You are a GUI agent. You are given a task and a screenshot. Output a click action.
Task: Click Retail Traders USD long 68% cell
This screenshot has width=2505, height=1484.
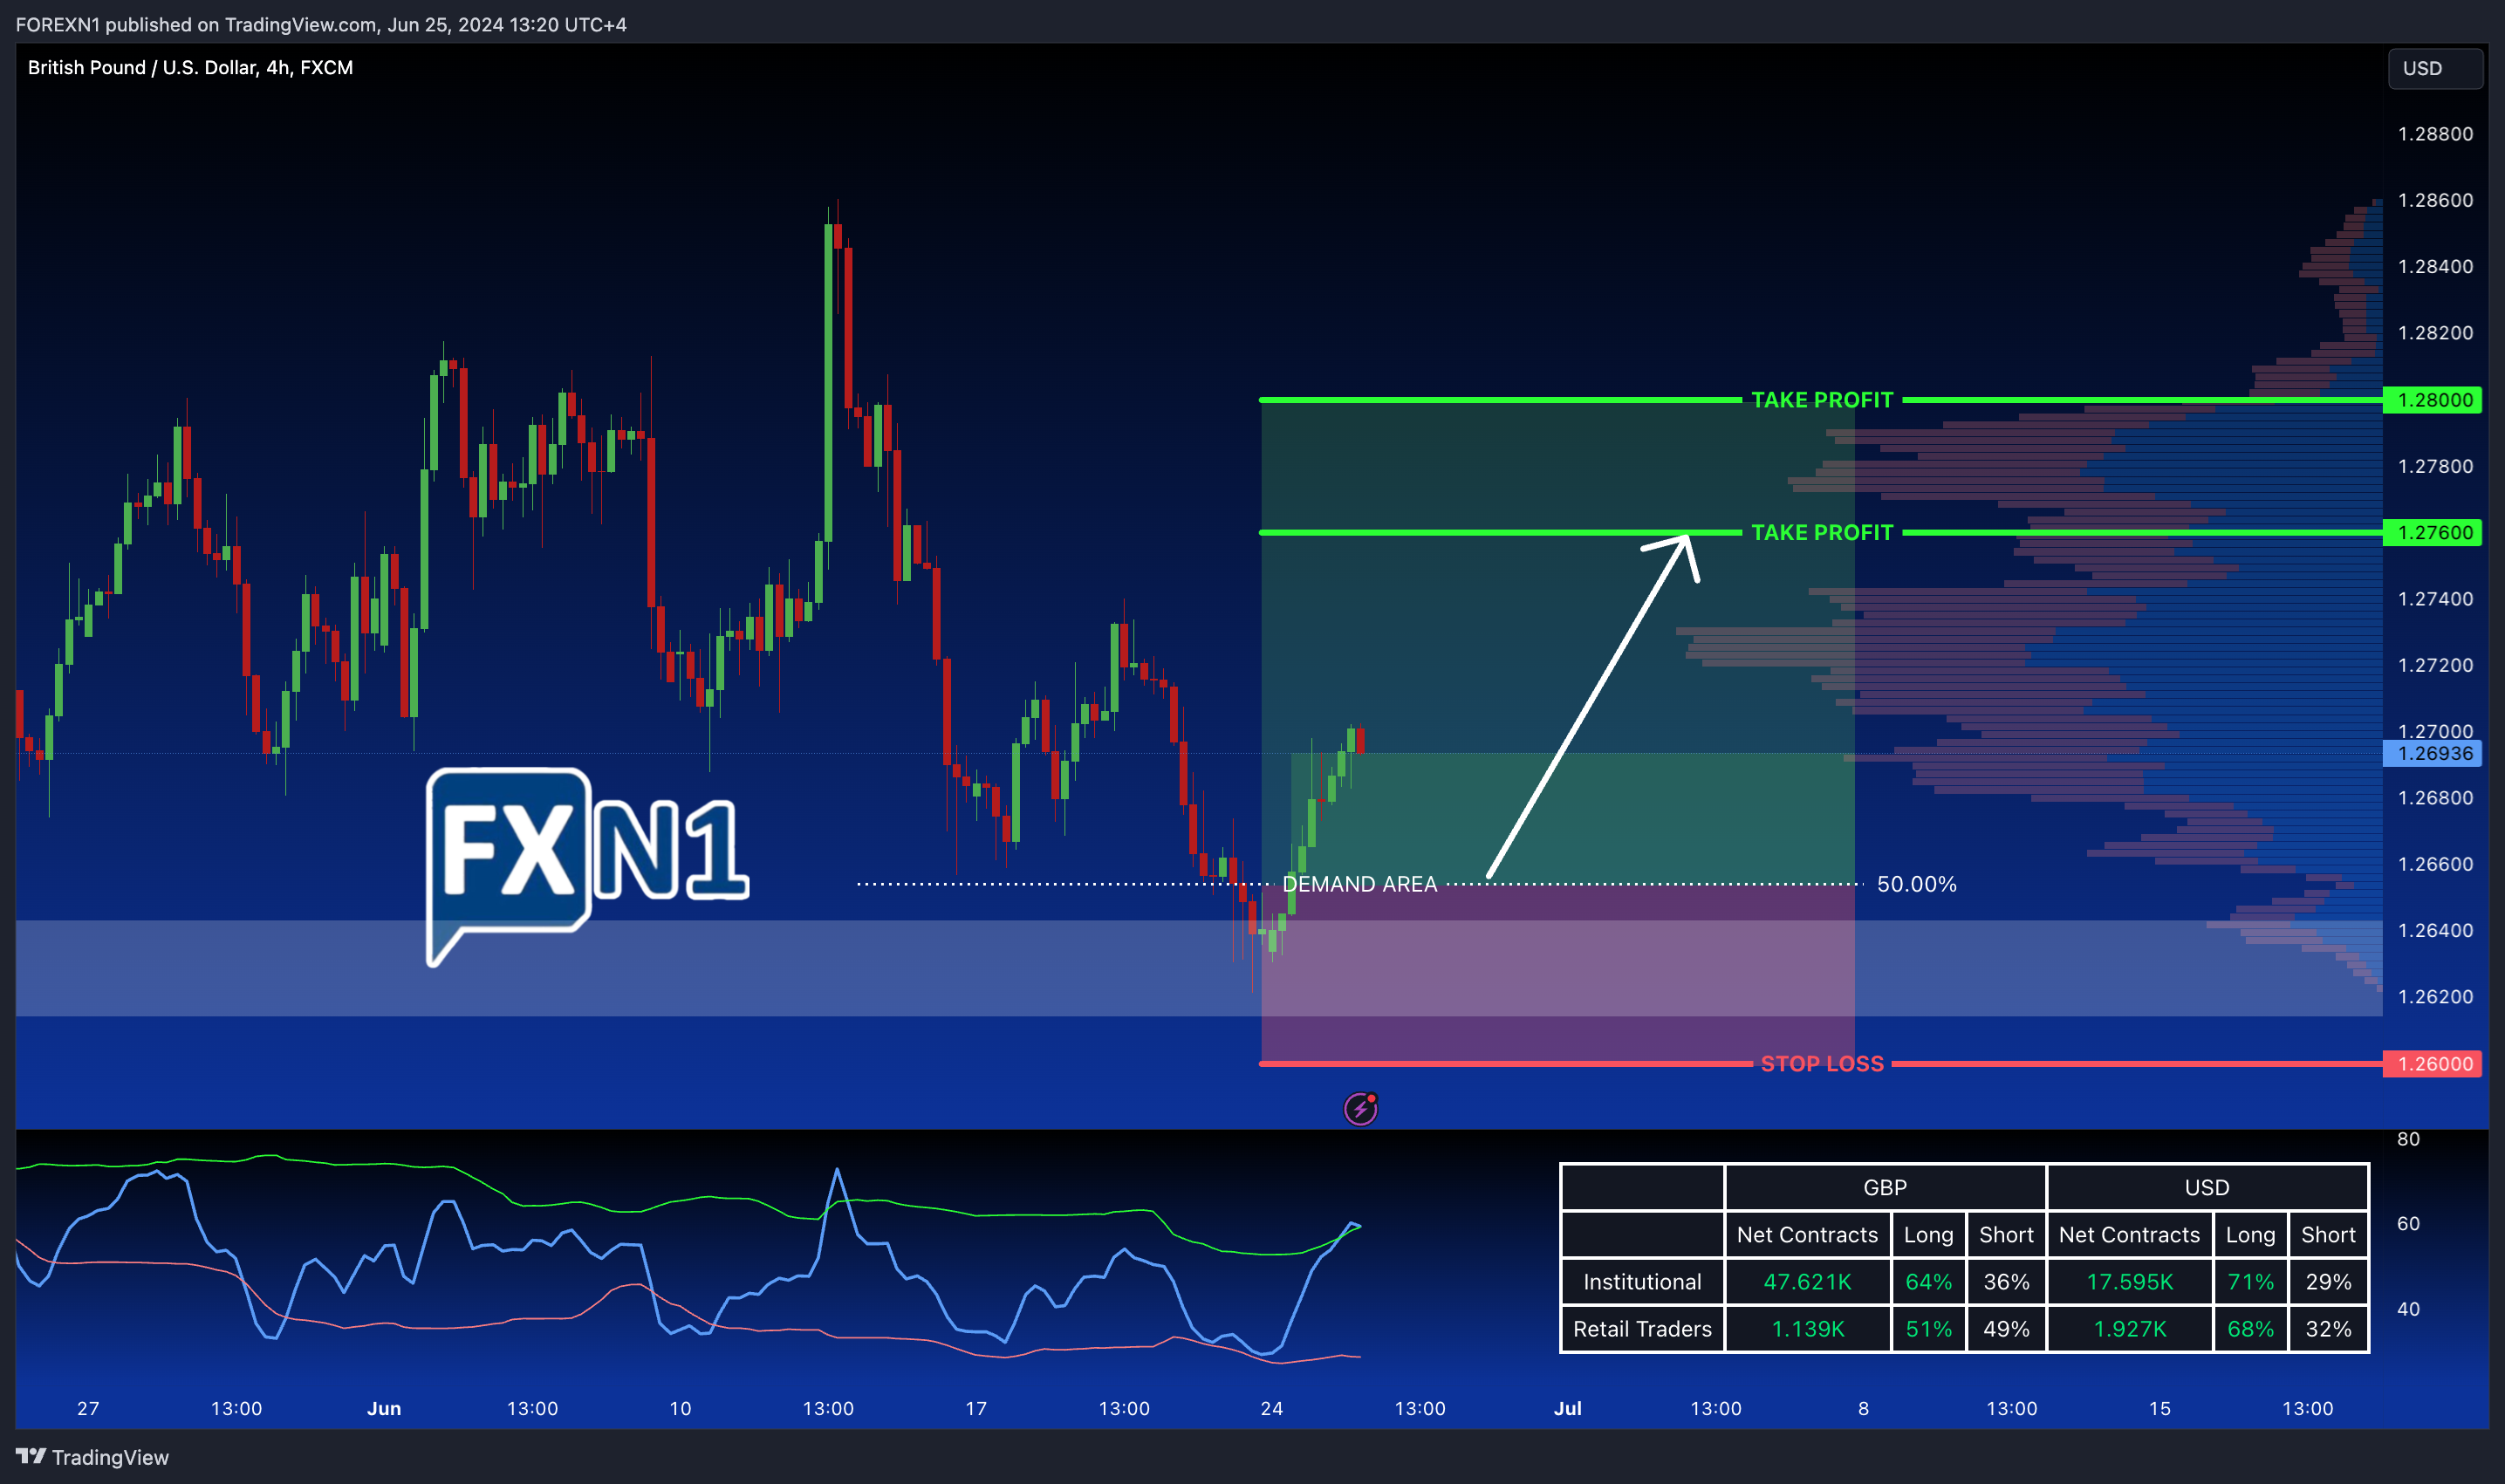click(2250, 1329)
